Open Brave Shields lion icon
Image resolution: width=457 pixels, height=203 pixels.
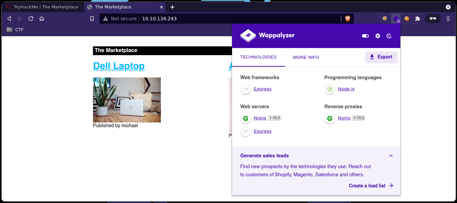point(347,19)
